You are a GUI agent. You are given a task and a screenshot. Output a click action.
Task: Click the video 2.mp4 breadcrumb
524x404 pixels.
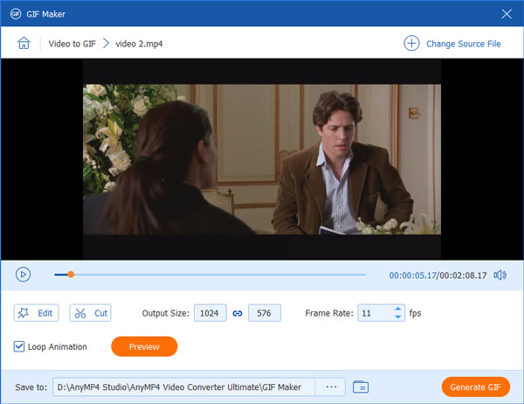[x=139, y=44]
